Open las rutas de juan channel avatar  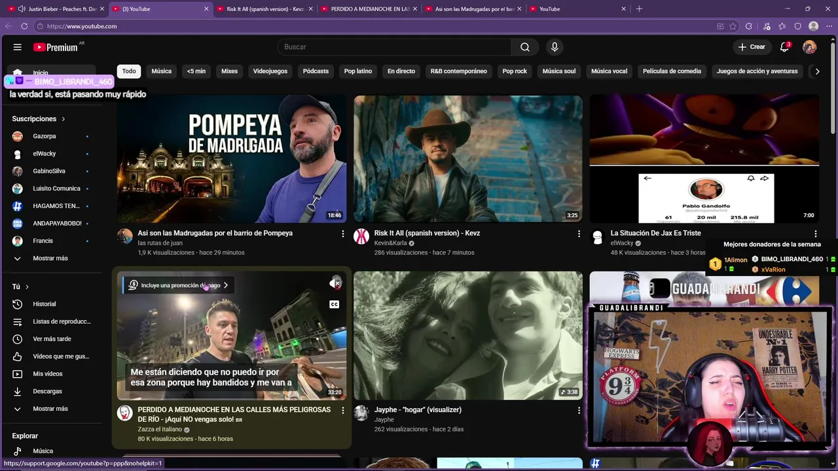125,236
